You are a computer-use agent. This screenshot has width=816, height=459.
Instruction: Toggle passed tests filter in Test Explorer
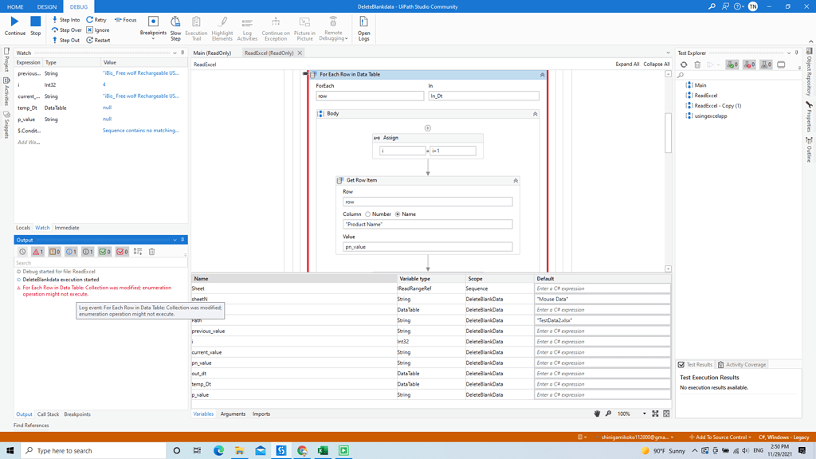point(733,65)
